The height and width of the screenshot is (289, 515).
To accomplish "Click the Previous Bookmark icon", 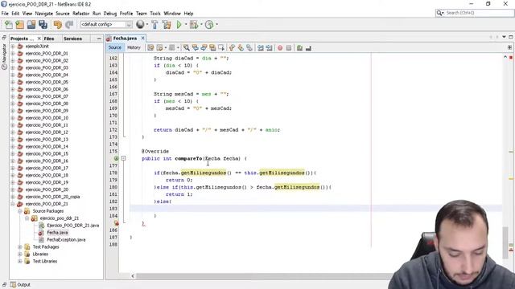I will pos(232,48).
